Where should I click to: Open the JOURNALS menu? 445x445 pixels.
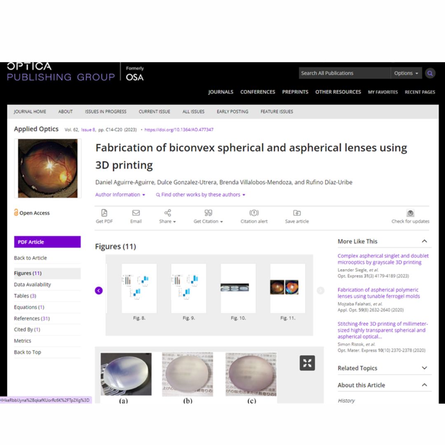(220, 92)
